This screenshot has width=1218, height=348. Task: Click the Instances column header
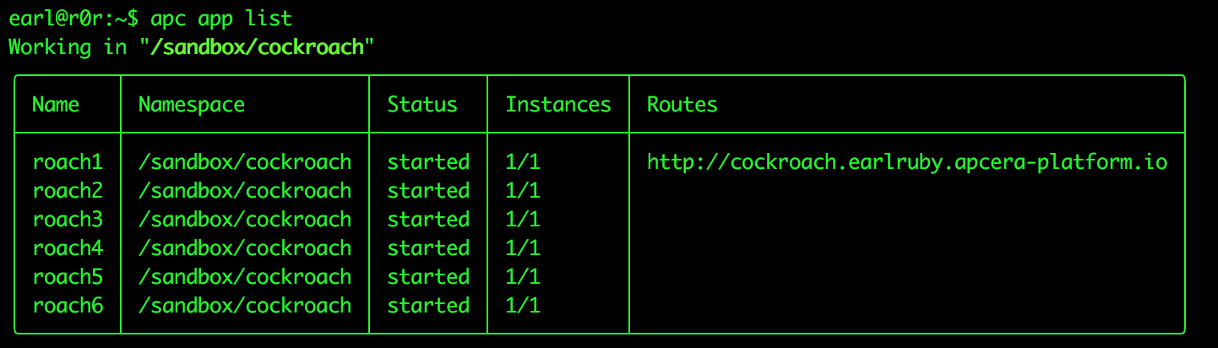(558, 105)
